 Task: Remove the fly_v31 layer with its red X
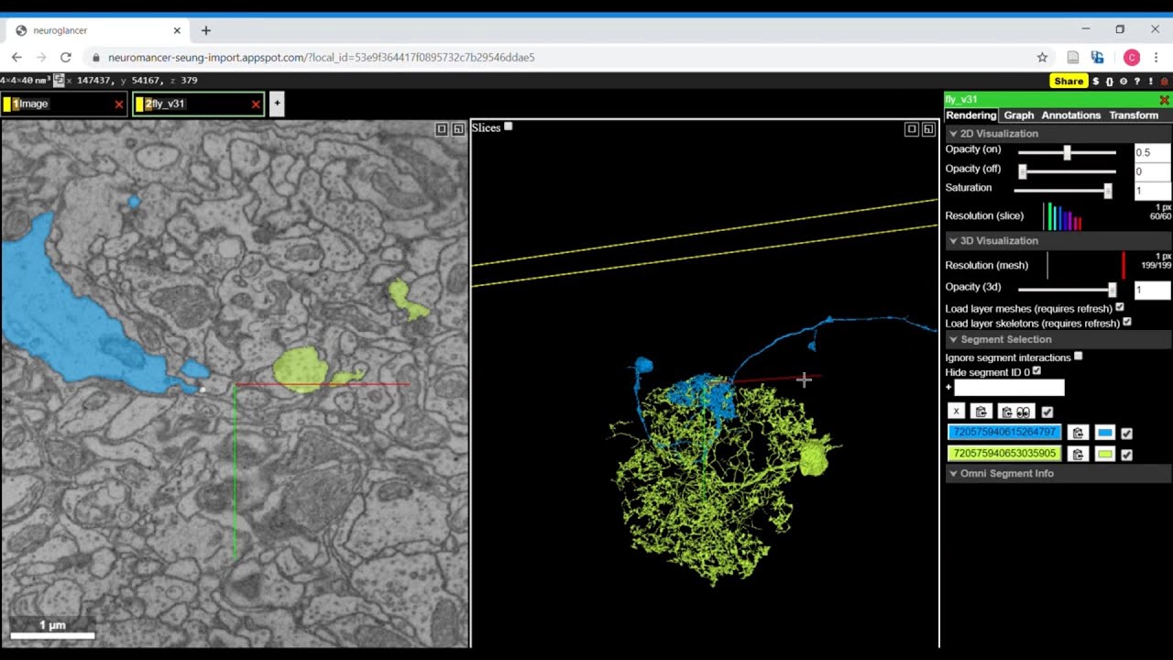pos(256,104)
